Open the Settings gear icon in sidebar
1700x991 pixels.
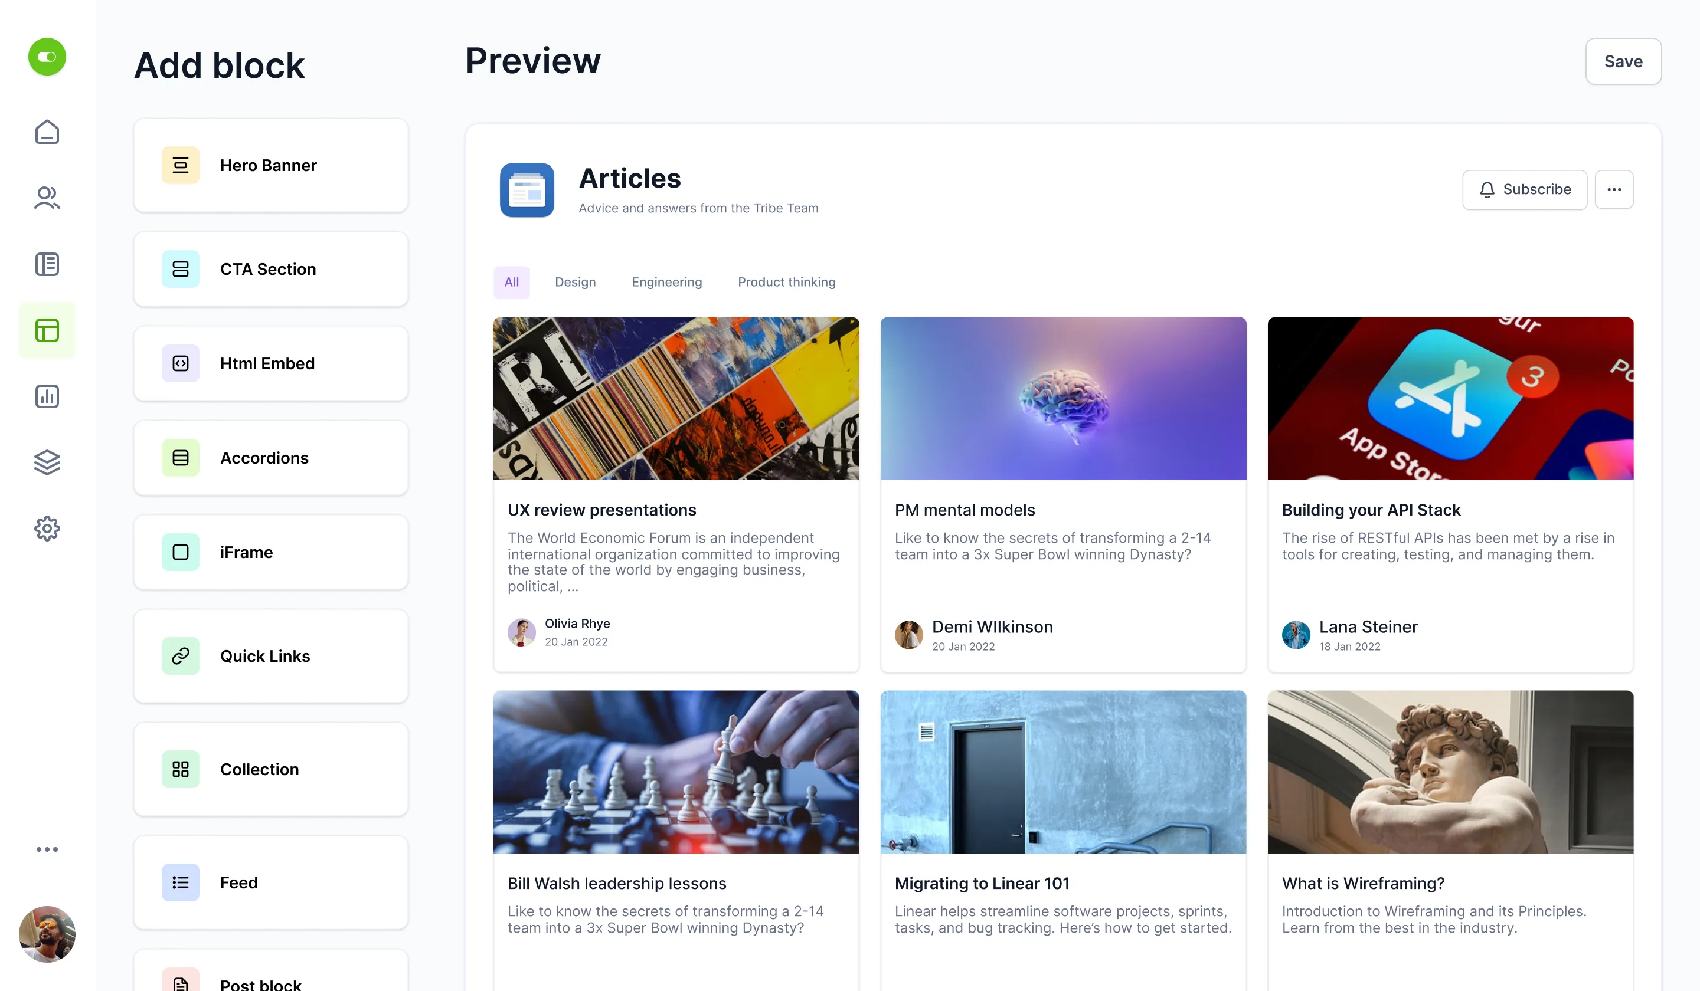tap(47, 529)
